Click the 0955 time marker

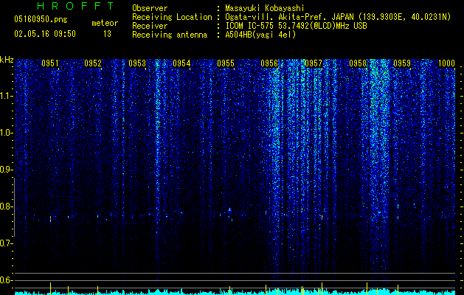226,63
